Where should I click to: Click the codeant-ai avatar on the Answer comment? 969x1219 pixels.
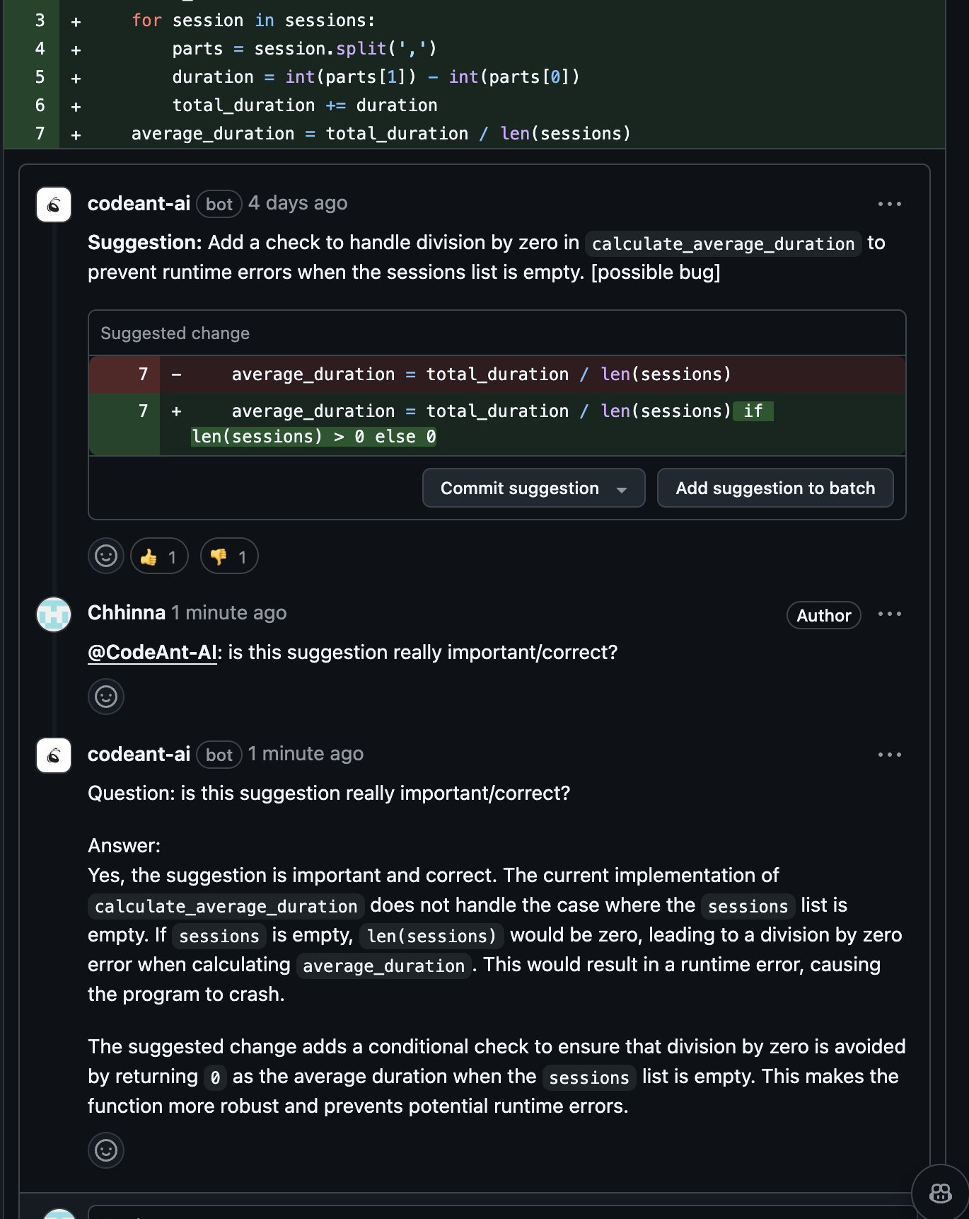53,755
